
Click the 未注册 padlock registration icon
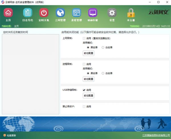(131, 13)
